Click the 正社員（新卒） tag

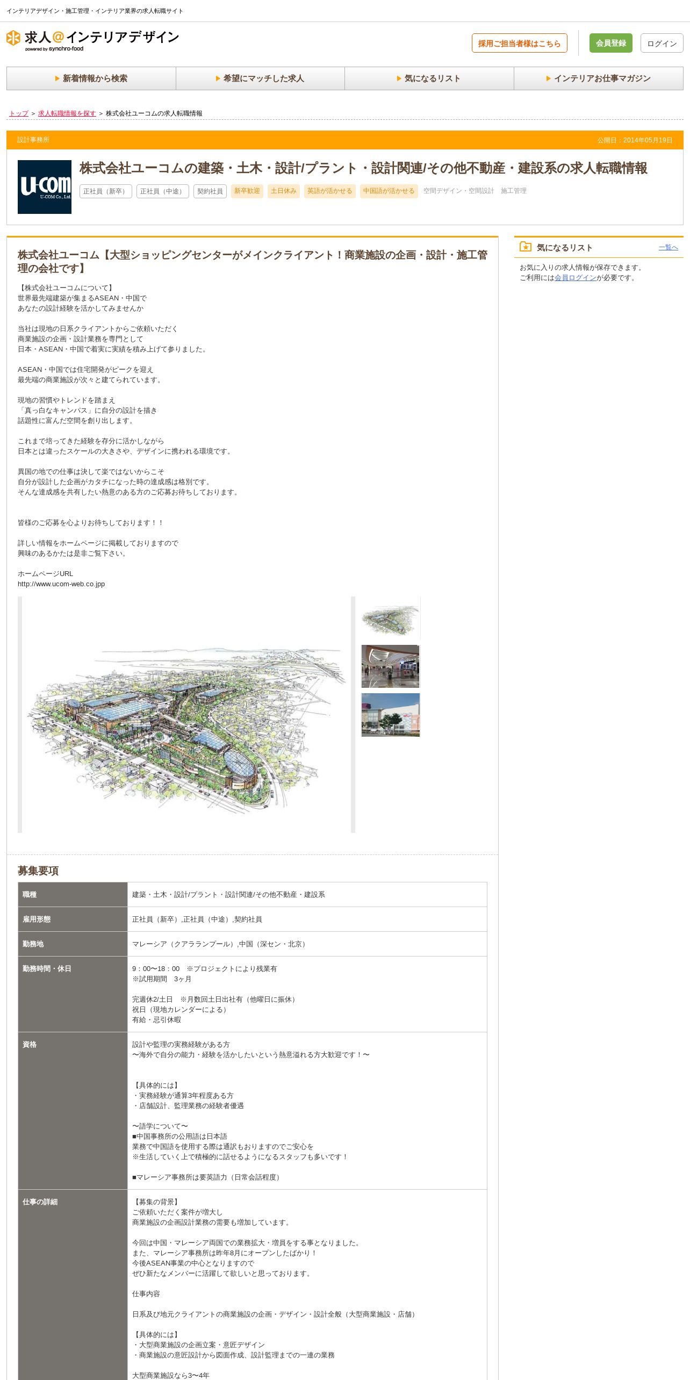coord(106,191)
